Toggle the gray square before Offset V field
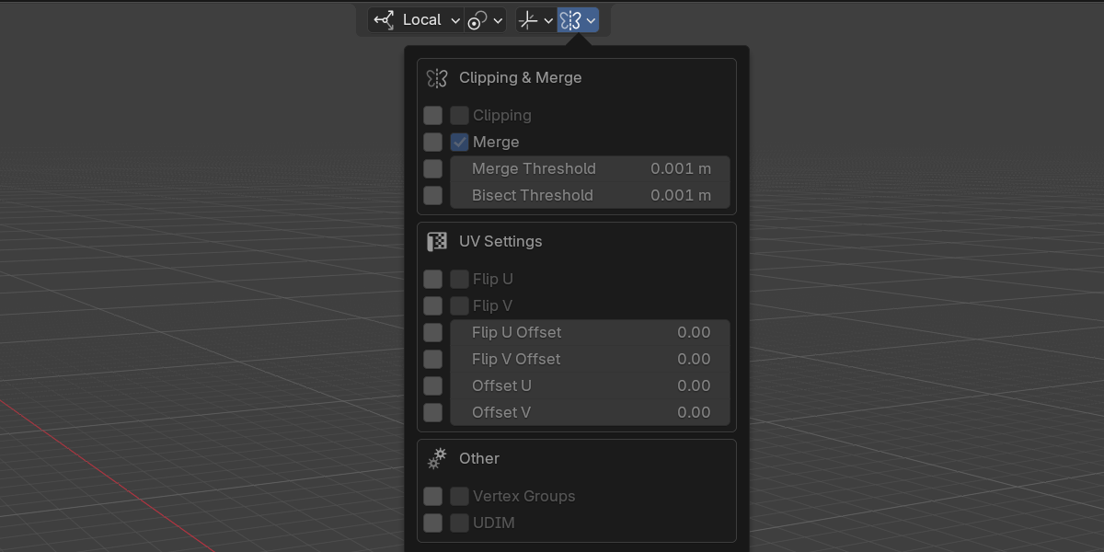Viewport: 1104px width, 552px height. [x=433, y=413]
